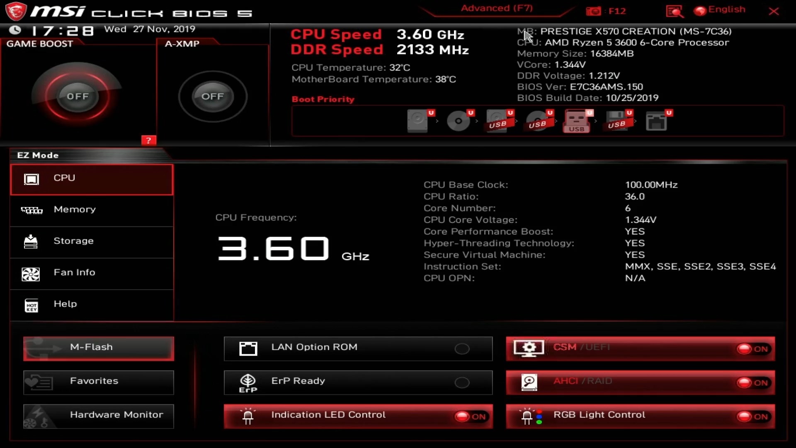
Task: Launch M-Flash BIOS update utility
Action: [98, 348]
